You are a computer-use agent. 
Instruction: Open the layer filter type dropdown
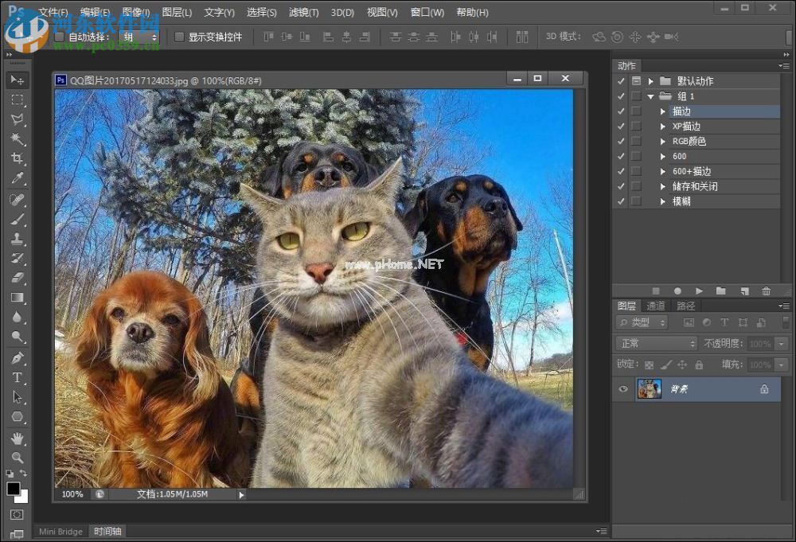(x=644, y=322)
